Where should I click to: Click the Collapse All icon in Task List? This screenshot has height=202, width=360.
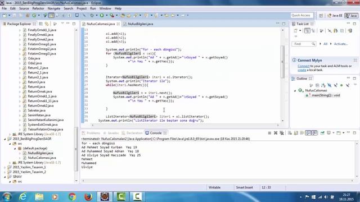[342, 30]
